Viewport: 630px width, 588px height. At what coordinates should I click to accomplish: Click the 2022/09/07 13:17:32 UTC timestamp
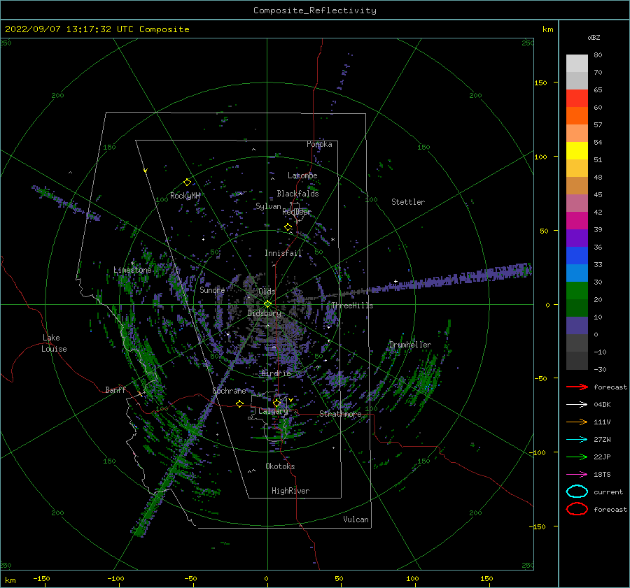(97, 29)
